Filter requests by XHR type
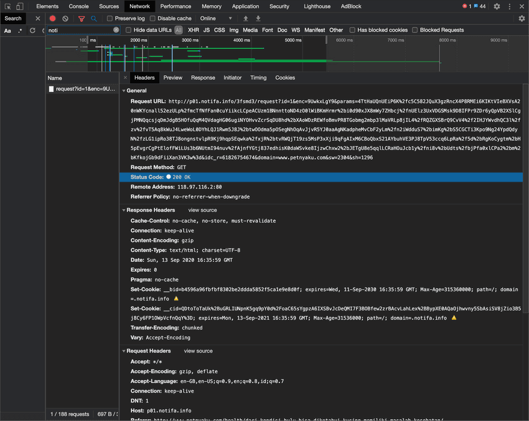529x421 pixels. tap(194, 30)
